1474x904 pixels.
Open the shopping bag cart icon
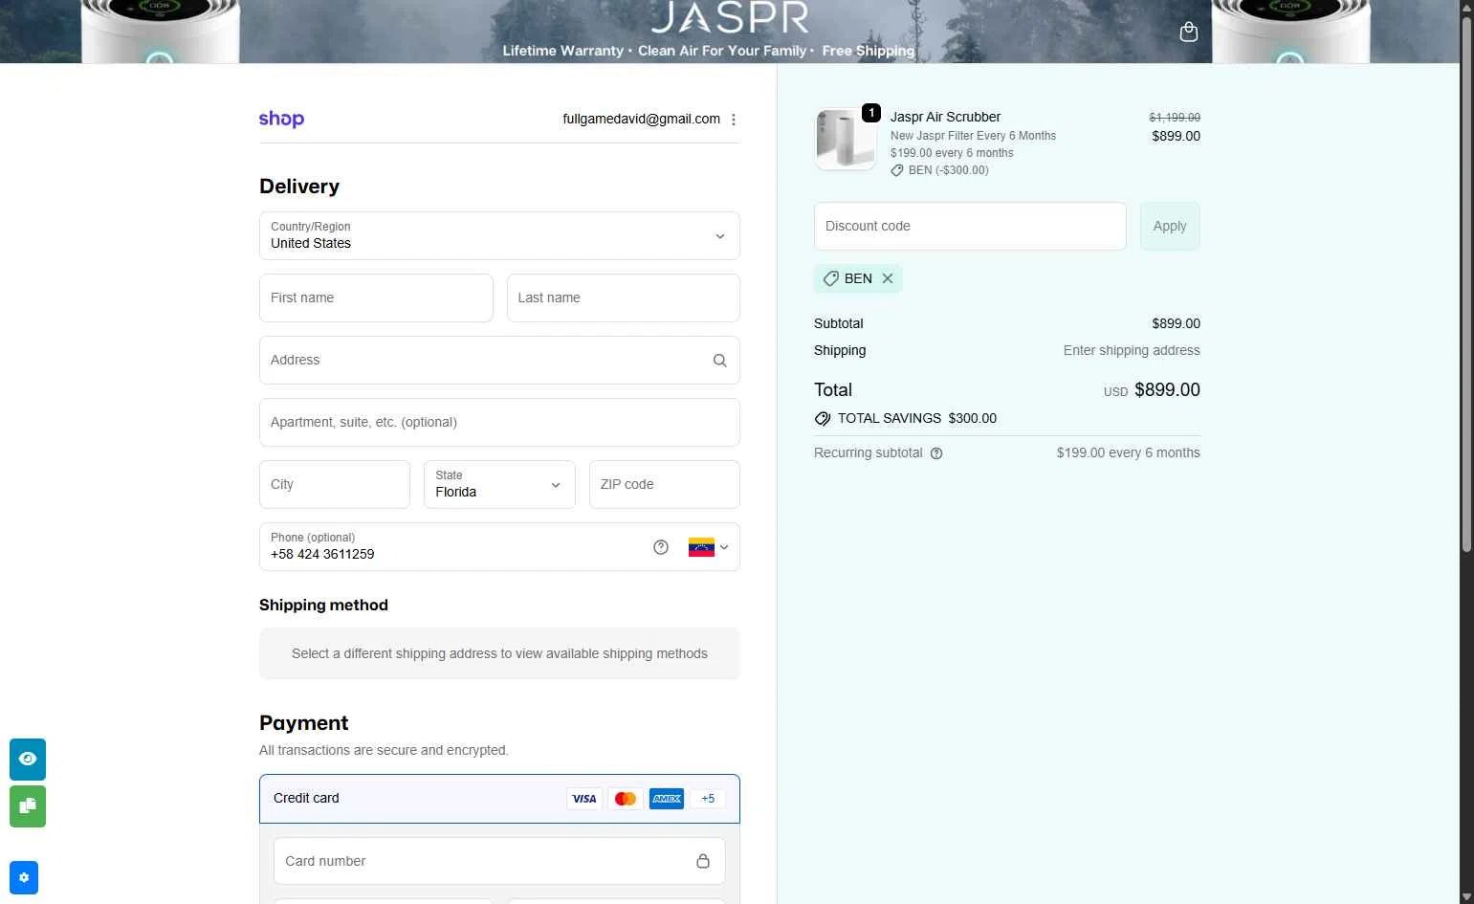pos(1189,33)
